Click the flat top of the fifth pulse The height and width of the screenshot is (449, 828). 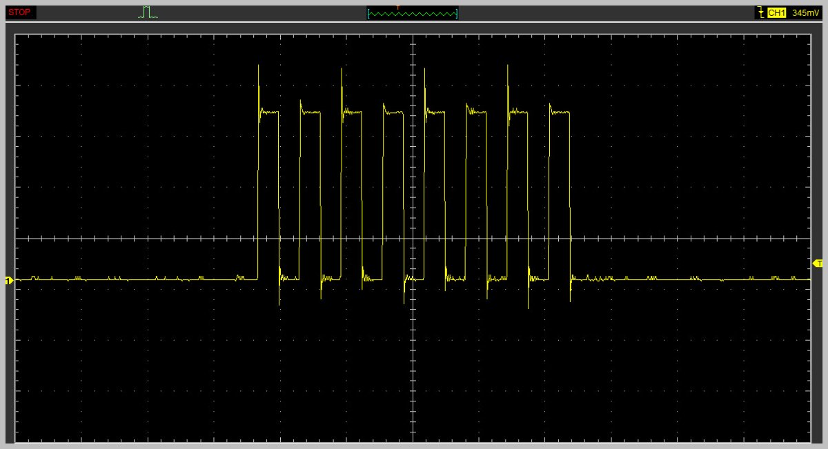(x=436, y=112)
